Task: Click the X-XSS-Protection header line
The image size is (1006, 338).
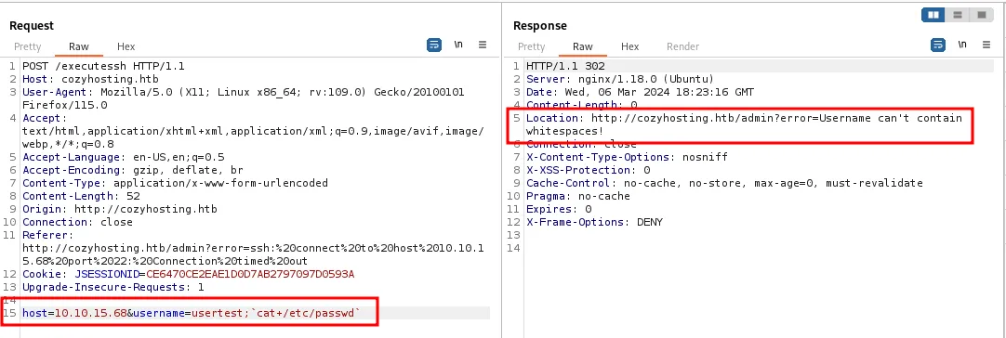Action: coord(588,170)
